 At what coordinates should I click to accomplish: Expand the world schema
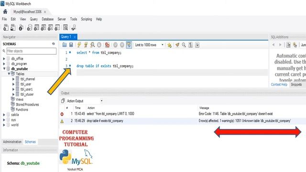click(4, 125)
